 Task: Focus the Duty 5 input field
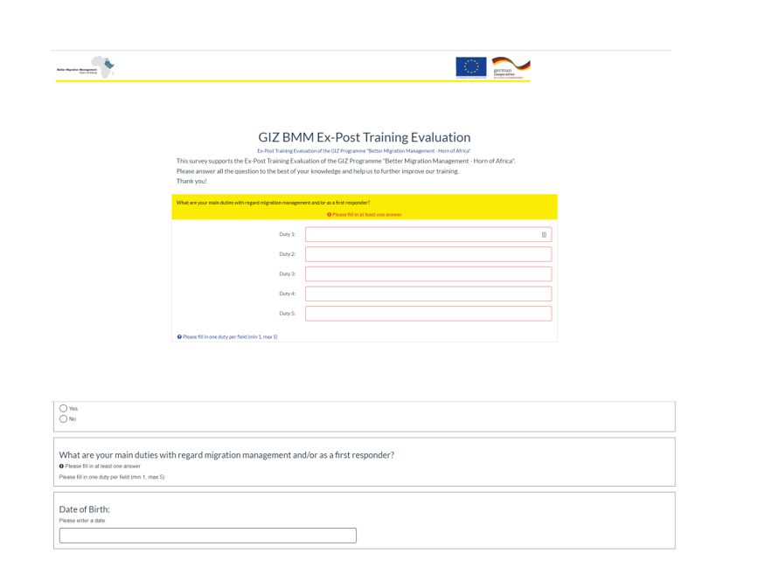pos(428,314)
